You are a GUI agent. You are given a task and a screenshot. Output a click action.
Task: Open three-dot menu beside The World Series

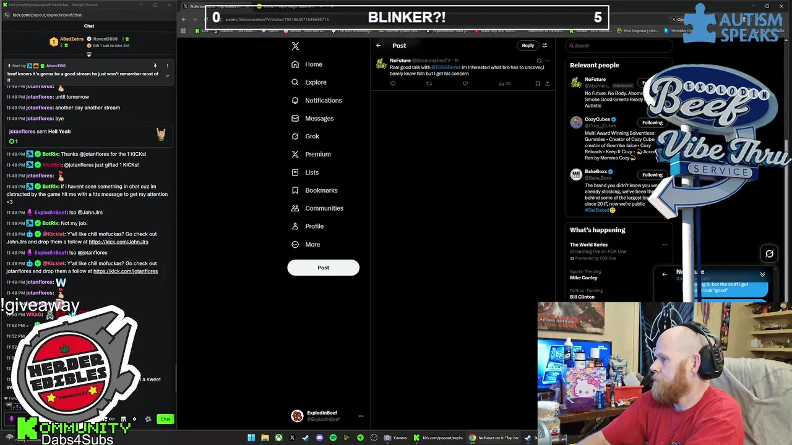pos(665,245)
